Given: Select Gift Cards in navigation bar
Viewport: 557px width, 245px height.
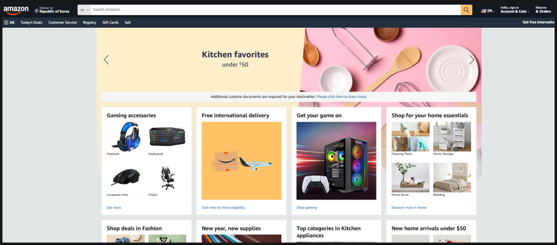Looking at the screenshot, I should point(111,22).
